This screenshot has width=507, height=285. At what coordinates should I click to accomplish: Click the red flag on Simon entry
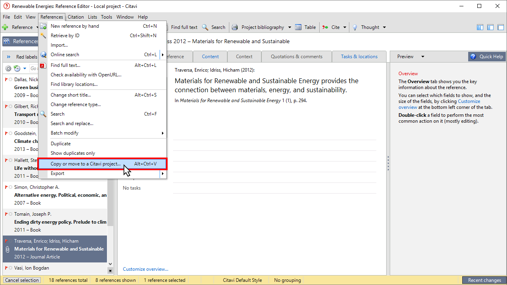point(6,187)
